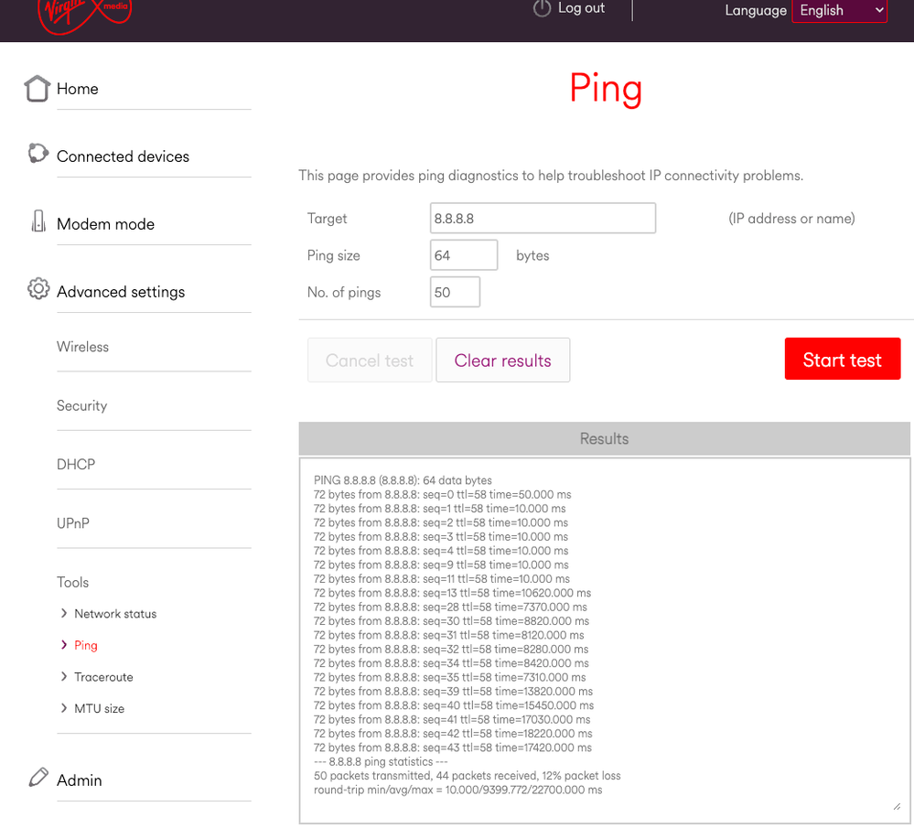The height and width of the screenshot is (828, 914).
Task: Click the seq=42 time=18220.000 ms line
Action: [x=453, y=733]
